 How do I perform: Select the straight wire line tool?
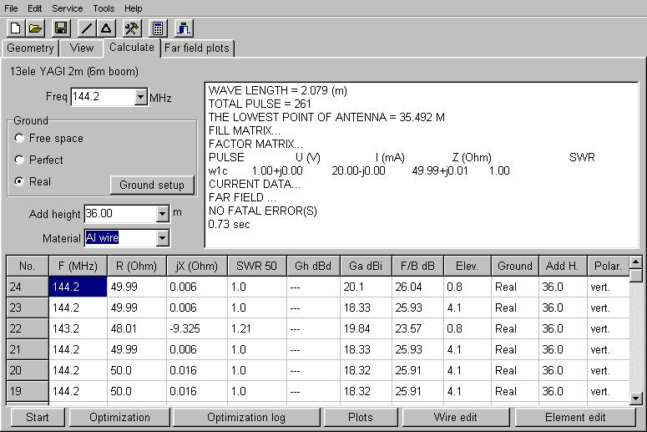pyautogui.click(x=87, y=28)
